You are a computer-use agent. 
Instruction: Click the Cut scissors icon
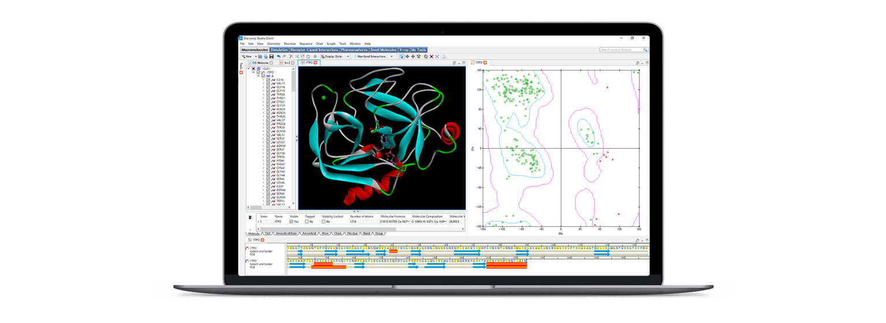[296, 57]
